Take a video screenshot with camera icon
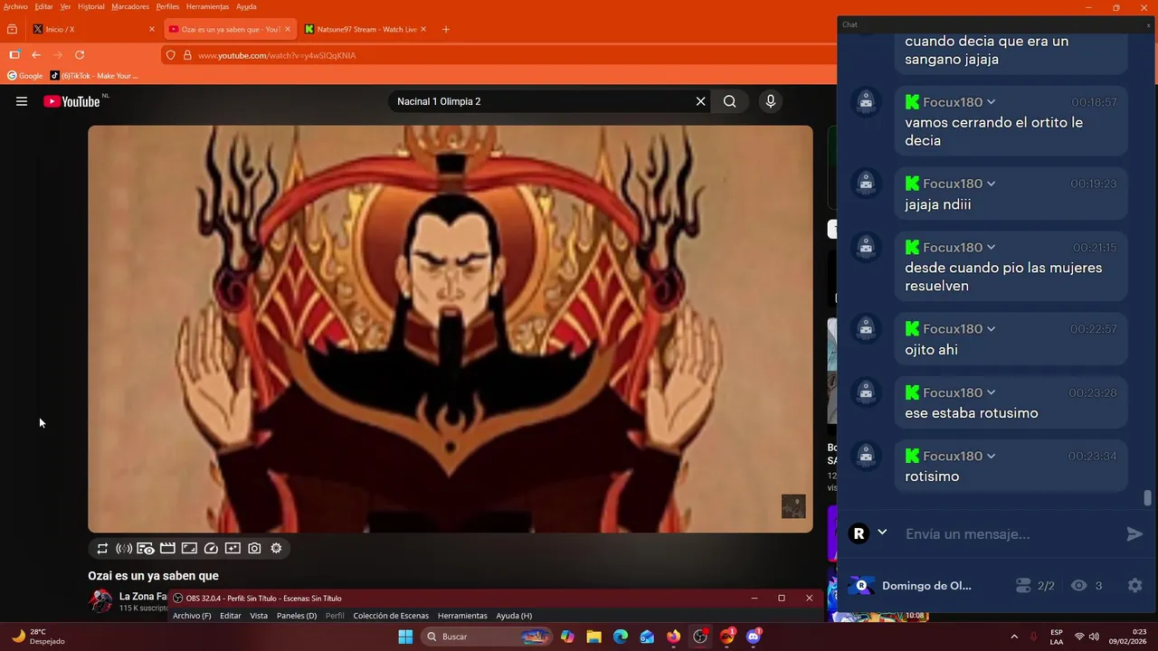Viewport: 1158px width, 651px height. click(x=254, y=548)
